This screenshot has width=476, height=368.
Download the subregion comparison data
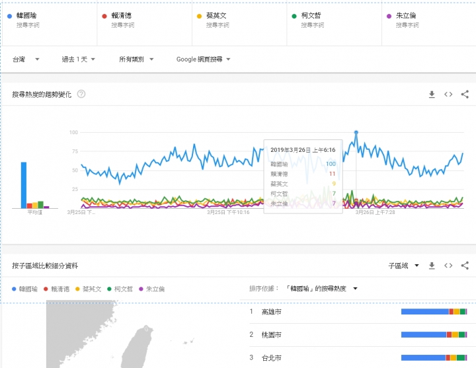pyautogui.click(x=432, y=266)
